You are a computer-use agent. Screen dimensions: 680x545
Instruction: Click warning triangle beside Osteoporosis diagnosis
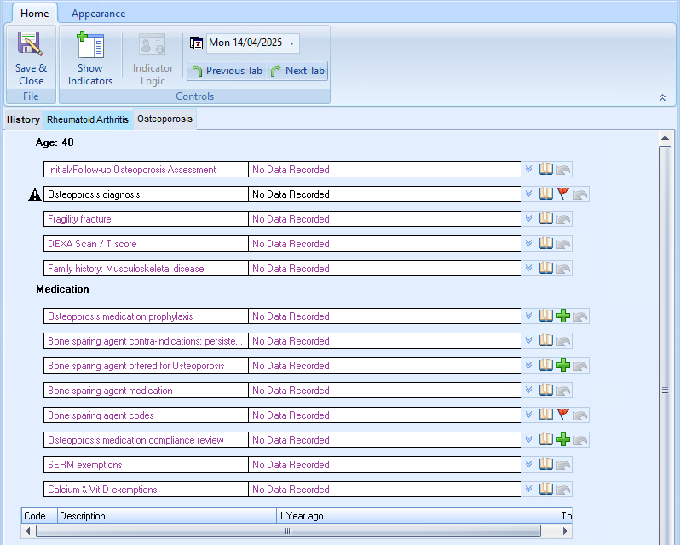35,194
